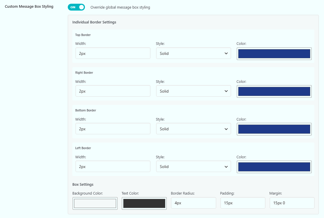Edit the Right Border width field
324x218 pixels.
(x=113, y=91)
